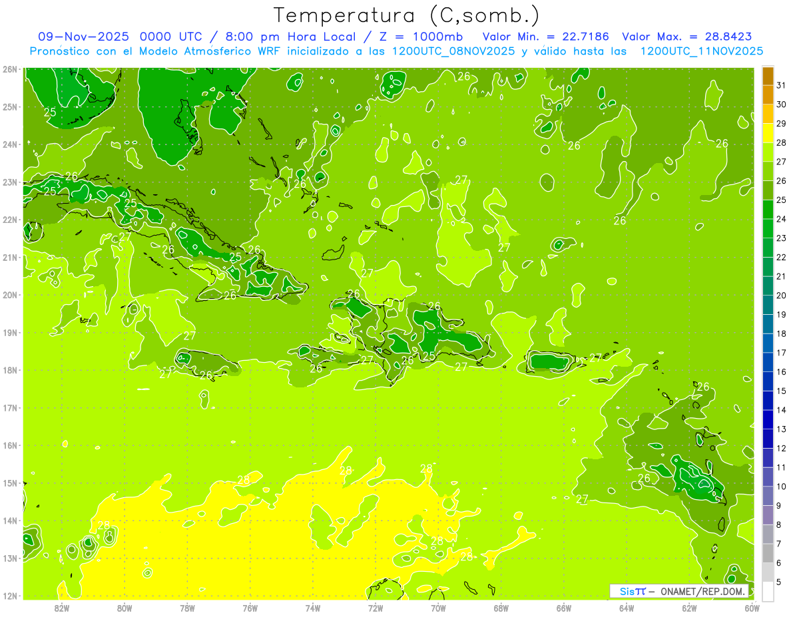The width and height of the screenshot is (799, 617).
Task: Click legend value '31' on color bar
Action: coord(781,86)
